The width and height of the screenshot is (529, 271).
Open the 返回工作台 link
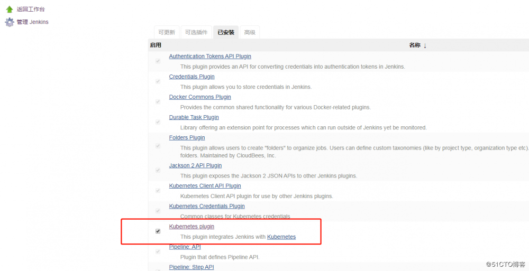click(x=31, y=10)
